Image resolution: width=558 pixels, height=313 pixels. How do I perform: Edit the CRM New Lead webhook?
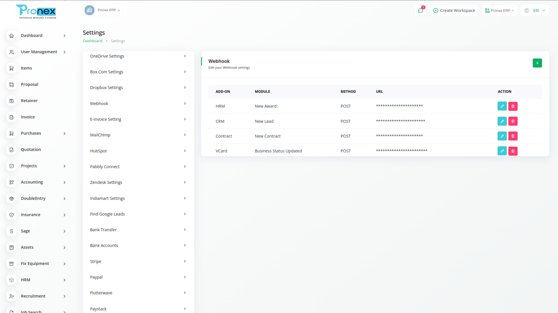point(502,121)
